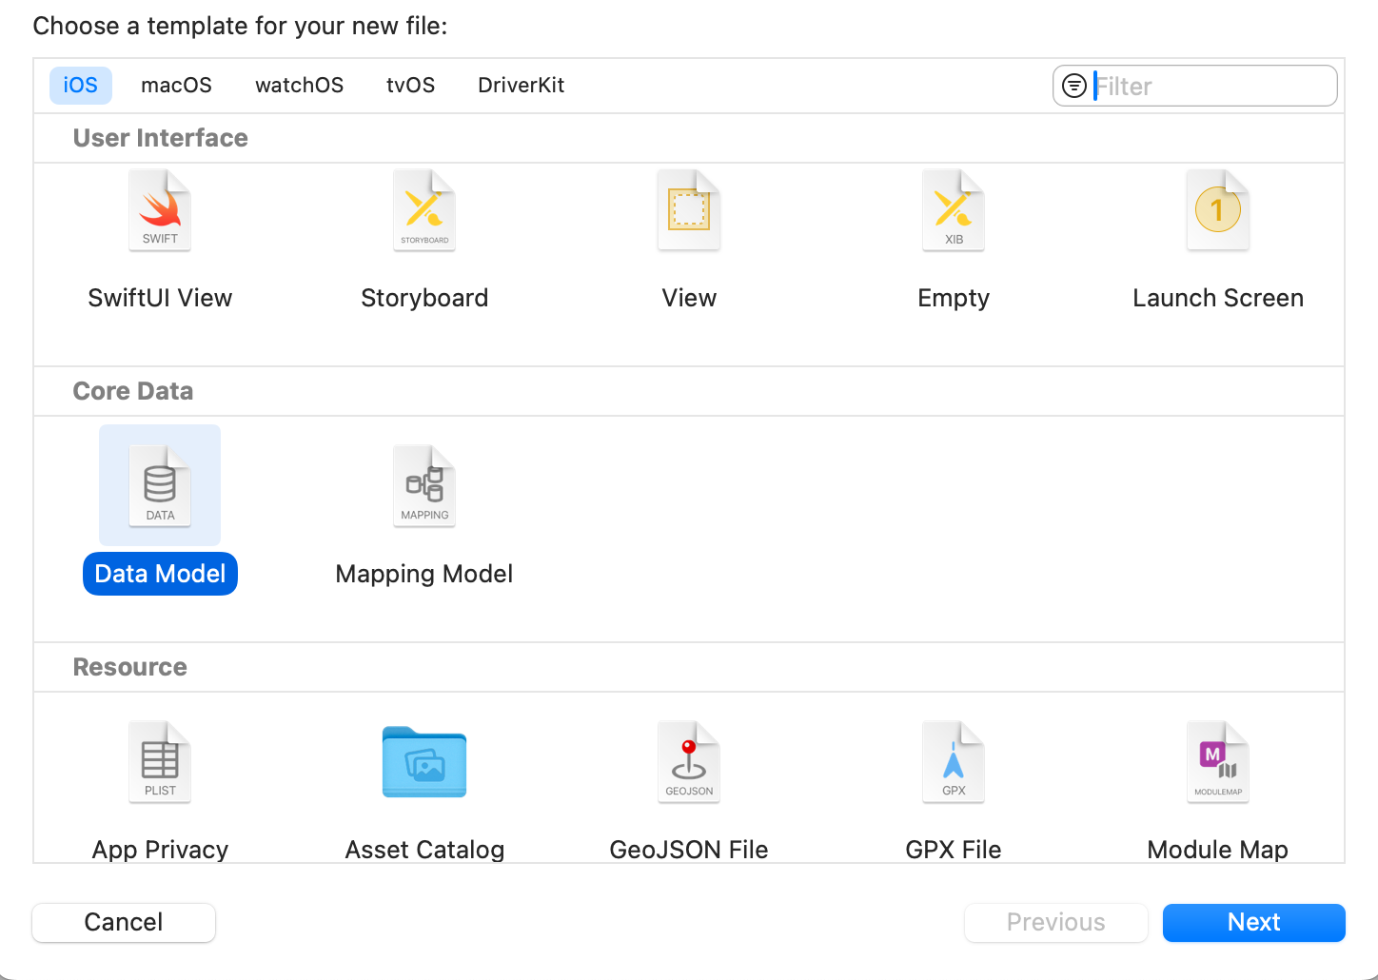Viewport: 1378px width, 980px height.
Task: Click the Previous button
Action: (1056, 922)
